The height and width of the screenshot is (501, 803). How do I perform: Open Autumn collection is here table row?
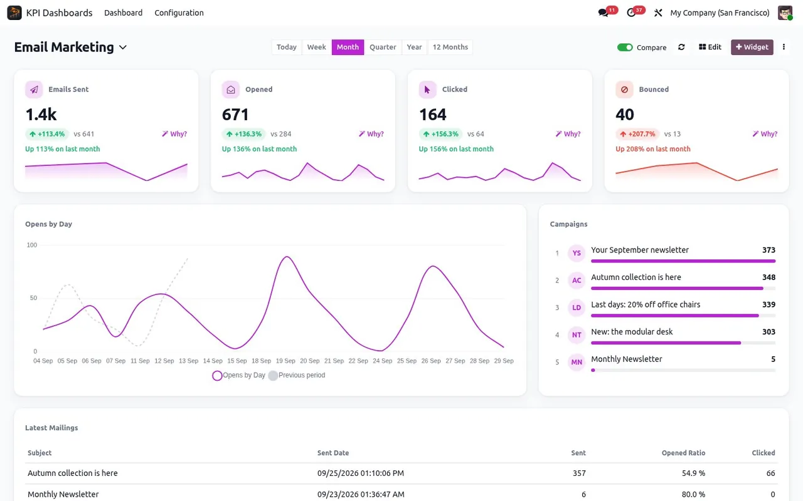pos(401,473)
